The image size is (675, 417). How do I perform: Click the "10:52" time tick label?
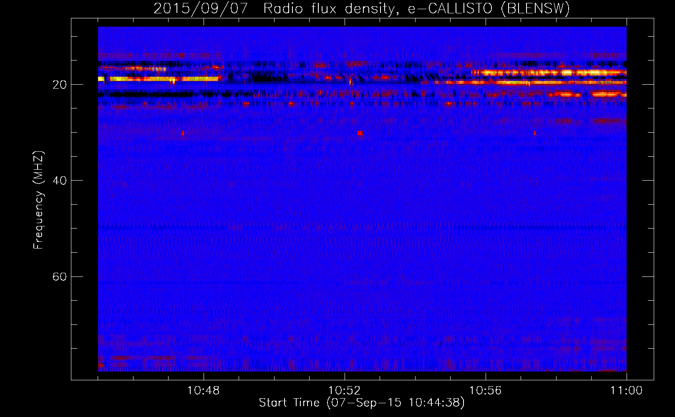tap(345, 391)
